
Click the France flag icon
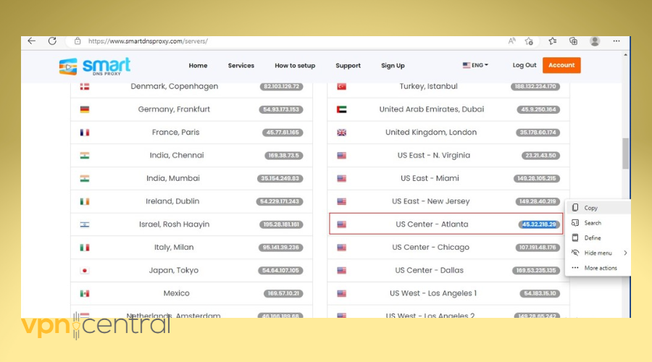85,132
